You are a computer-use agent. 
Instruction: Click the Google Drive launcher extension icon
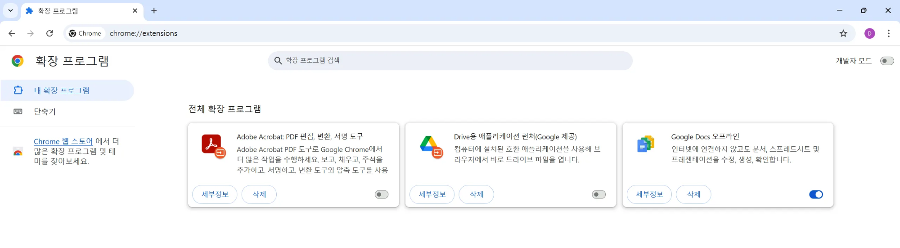click(431, 147)
